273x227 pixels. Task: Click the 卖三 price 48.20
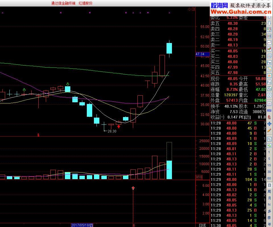pyautogui.click(x=233, y=34)
